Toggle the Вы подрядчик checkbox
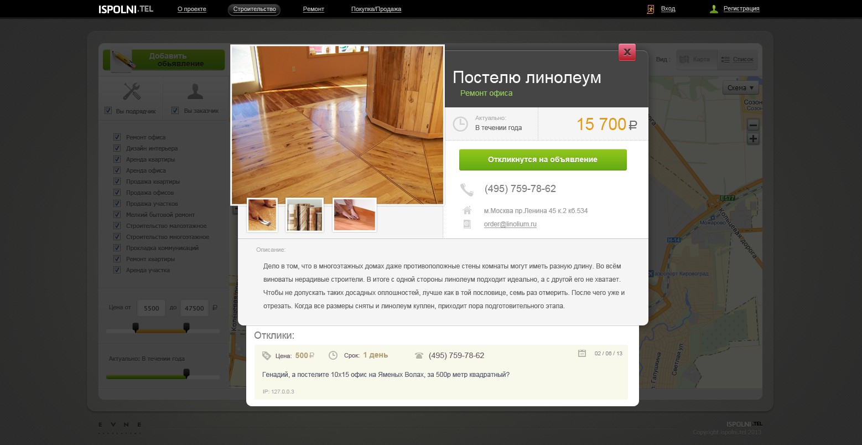Viewport: 862px width, 445px height. [108, 111]
